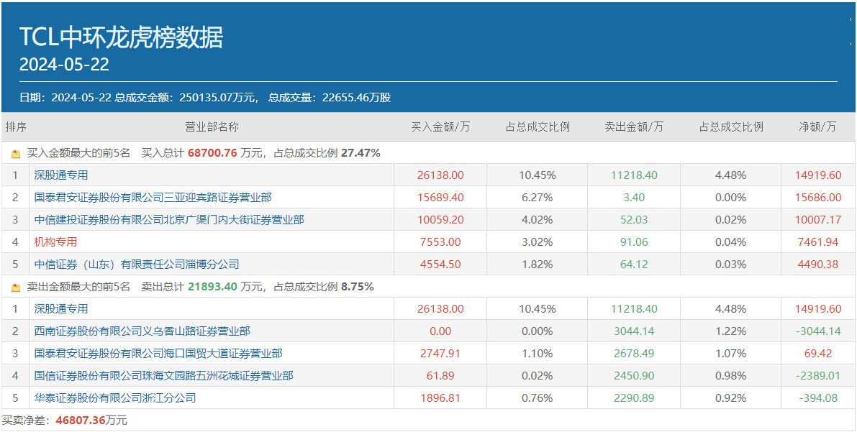Click the buy total 68700.76 value
The width and height of the screenshot is (857, 432).
coord(212,154)
